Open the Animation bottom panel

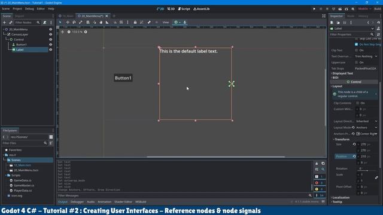click(105, 202)
